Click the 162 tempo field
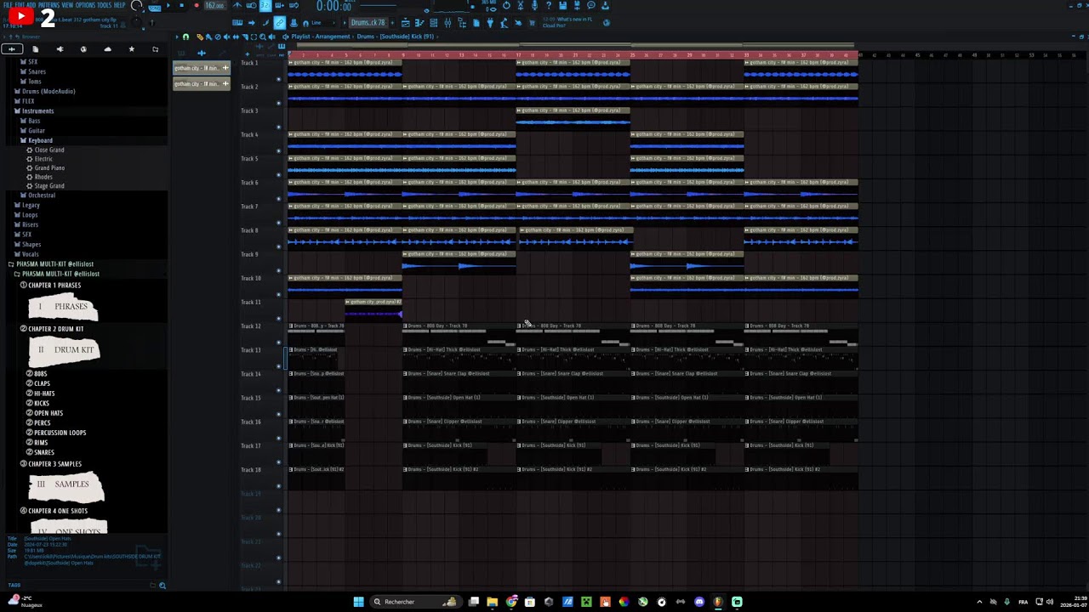This screenshot has width=1089, height=612. click(x=214, y=6)
